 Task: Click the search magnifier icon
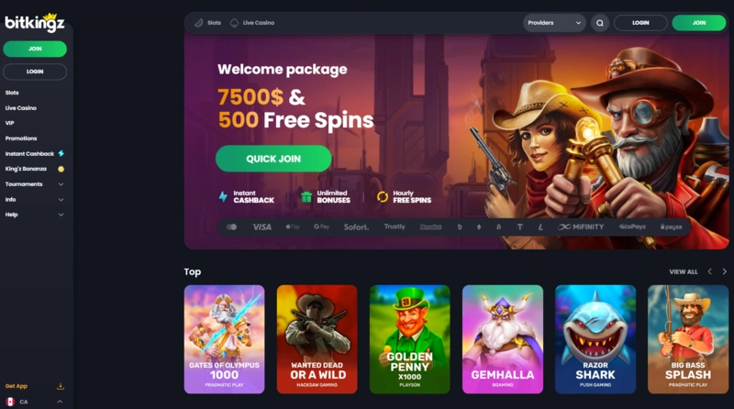[600, 23]
